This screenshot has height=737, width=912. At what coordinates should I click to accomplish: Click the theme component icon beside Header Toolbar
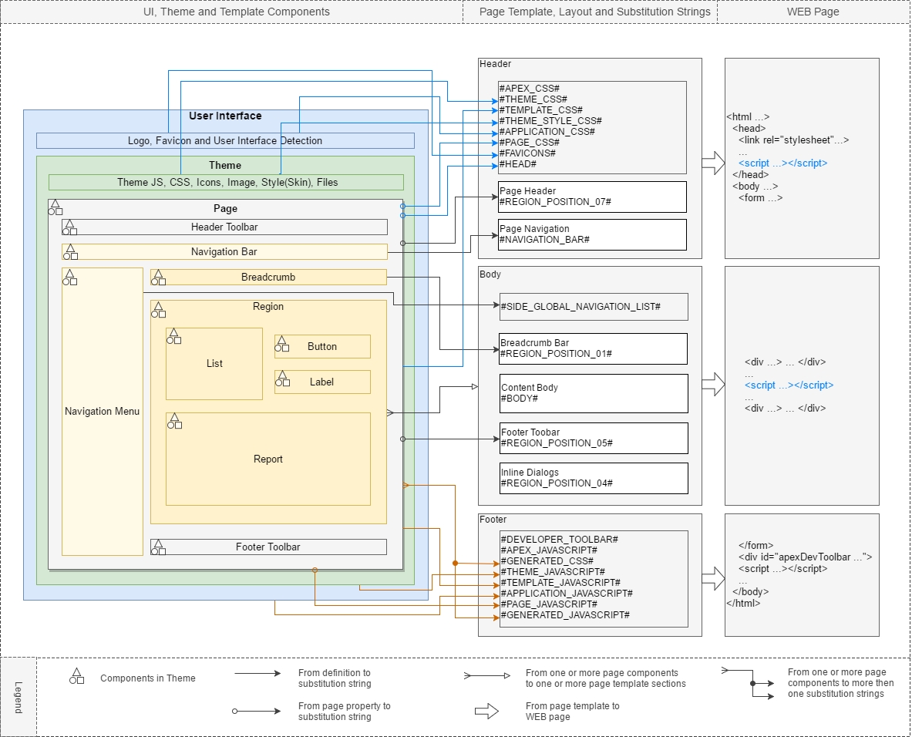70,227
